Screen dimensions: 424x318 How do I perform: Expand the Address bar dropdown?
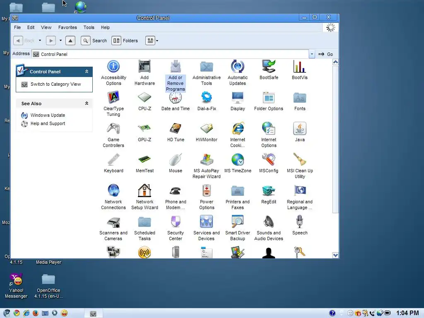[x=312, y=54]
